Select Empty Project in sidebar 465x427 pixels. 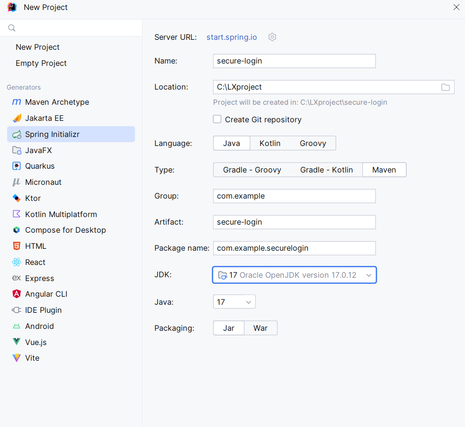click(41, 63)
